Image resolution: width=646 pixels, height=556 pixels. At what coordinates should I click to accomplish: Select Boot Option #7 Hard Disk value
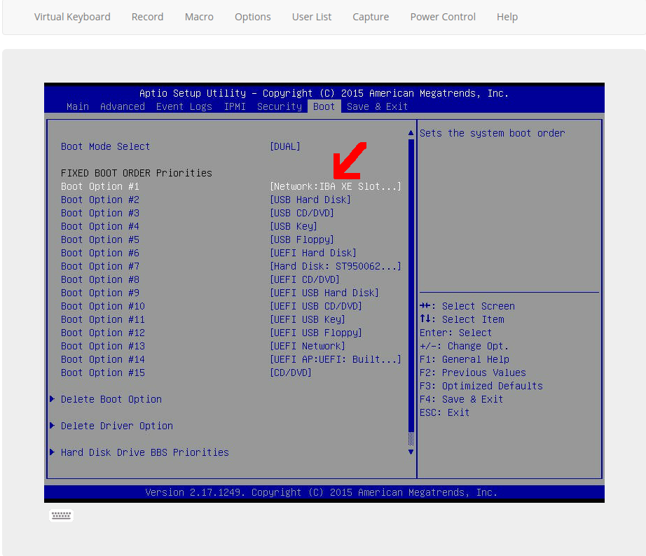tap(335, 266)
